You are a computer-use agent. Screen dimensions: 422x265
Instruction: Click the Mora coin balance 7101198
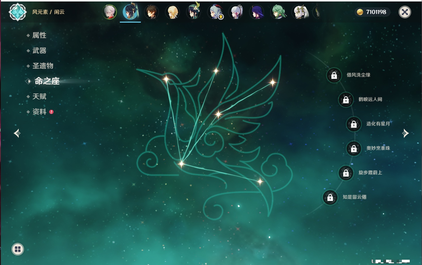coord(372,12)
